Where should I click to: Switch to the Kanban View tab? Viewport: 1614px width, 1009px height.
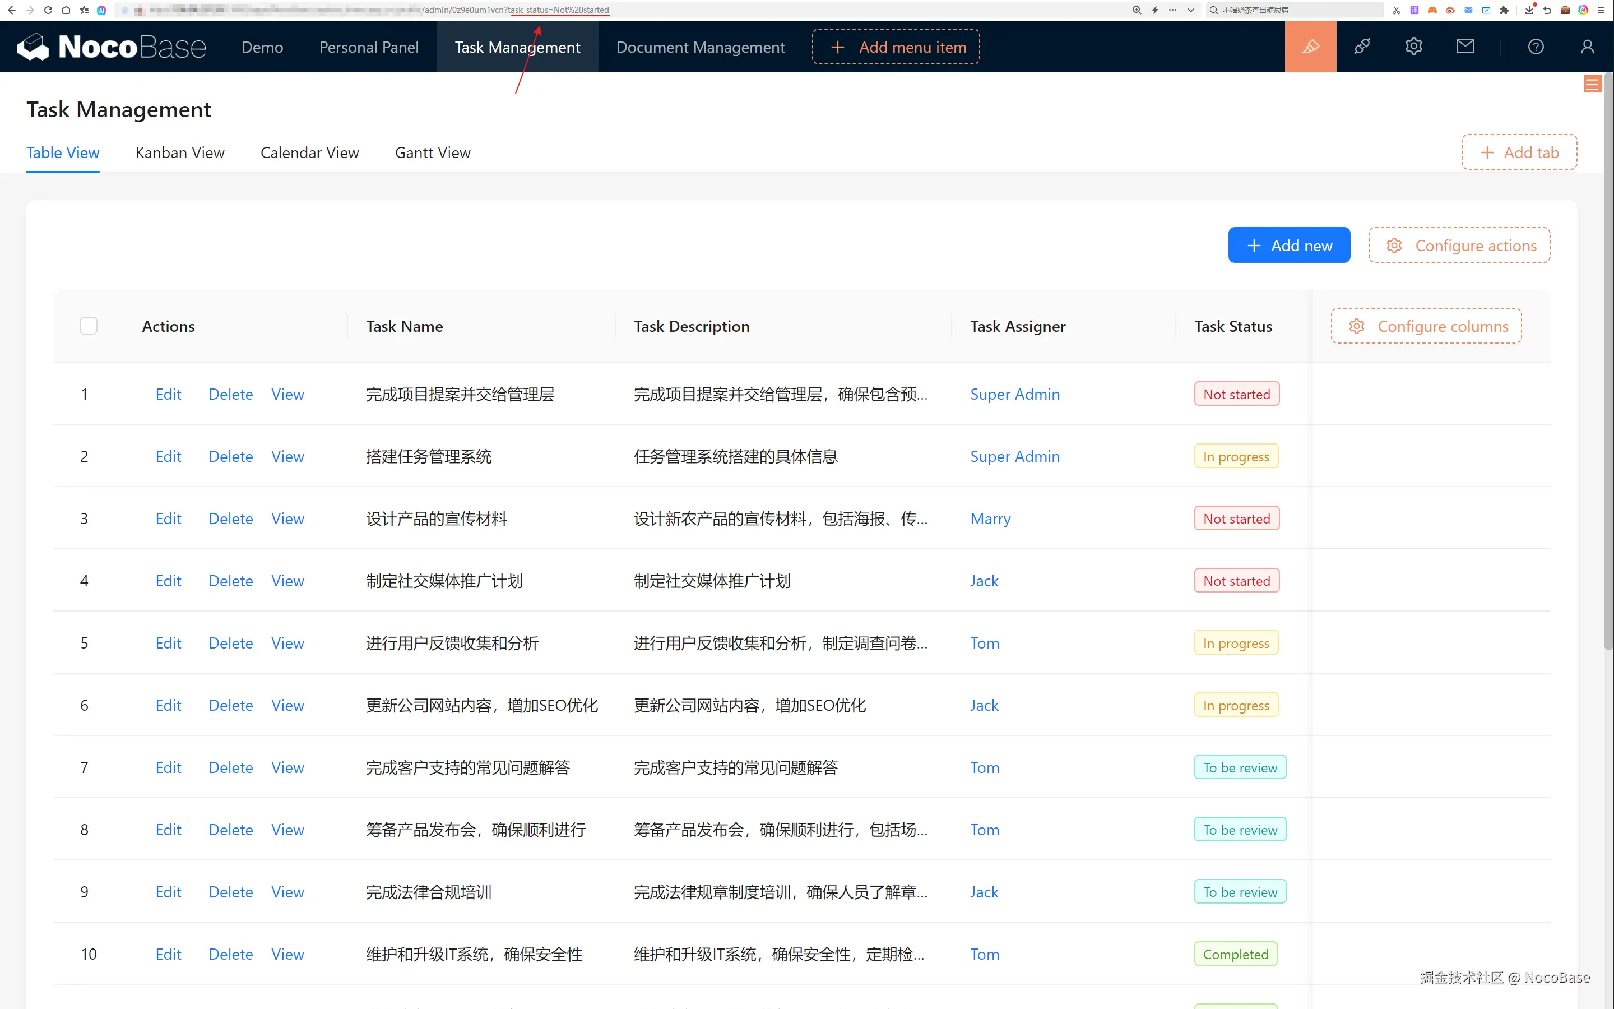[x=179, y=153]
